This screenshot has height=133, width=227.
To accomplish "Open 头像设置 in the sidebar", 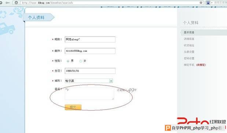I will point(189,52).
